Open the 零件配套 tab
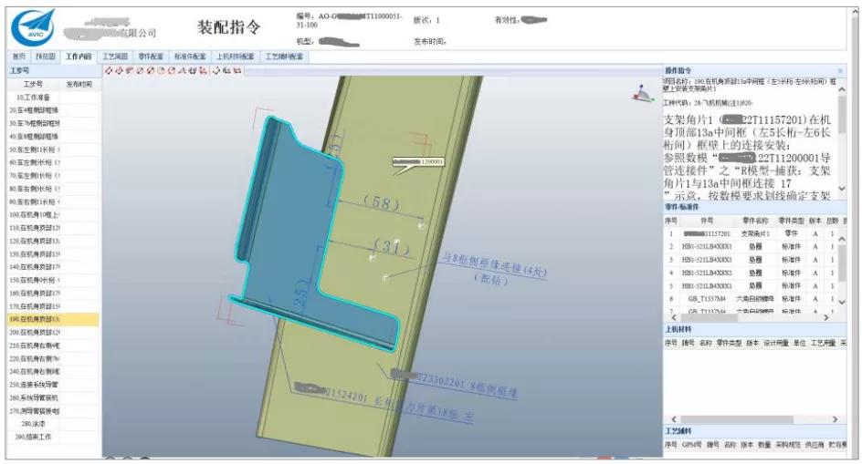Image resolution: width=862 pixels, height=464 pixels. [x=150, y=57]
